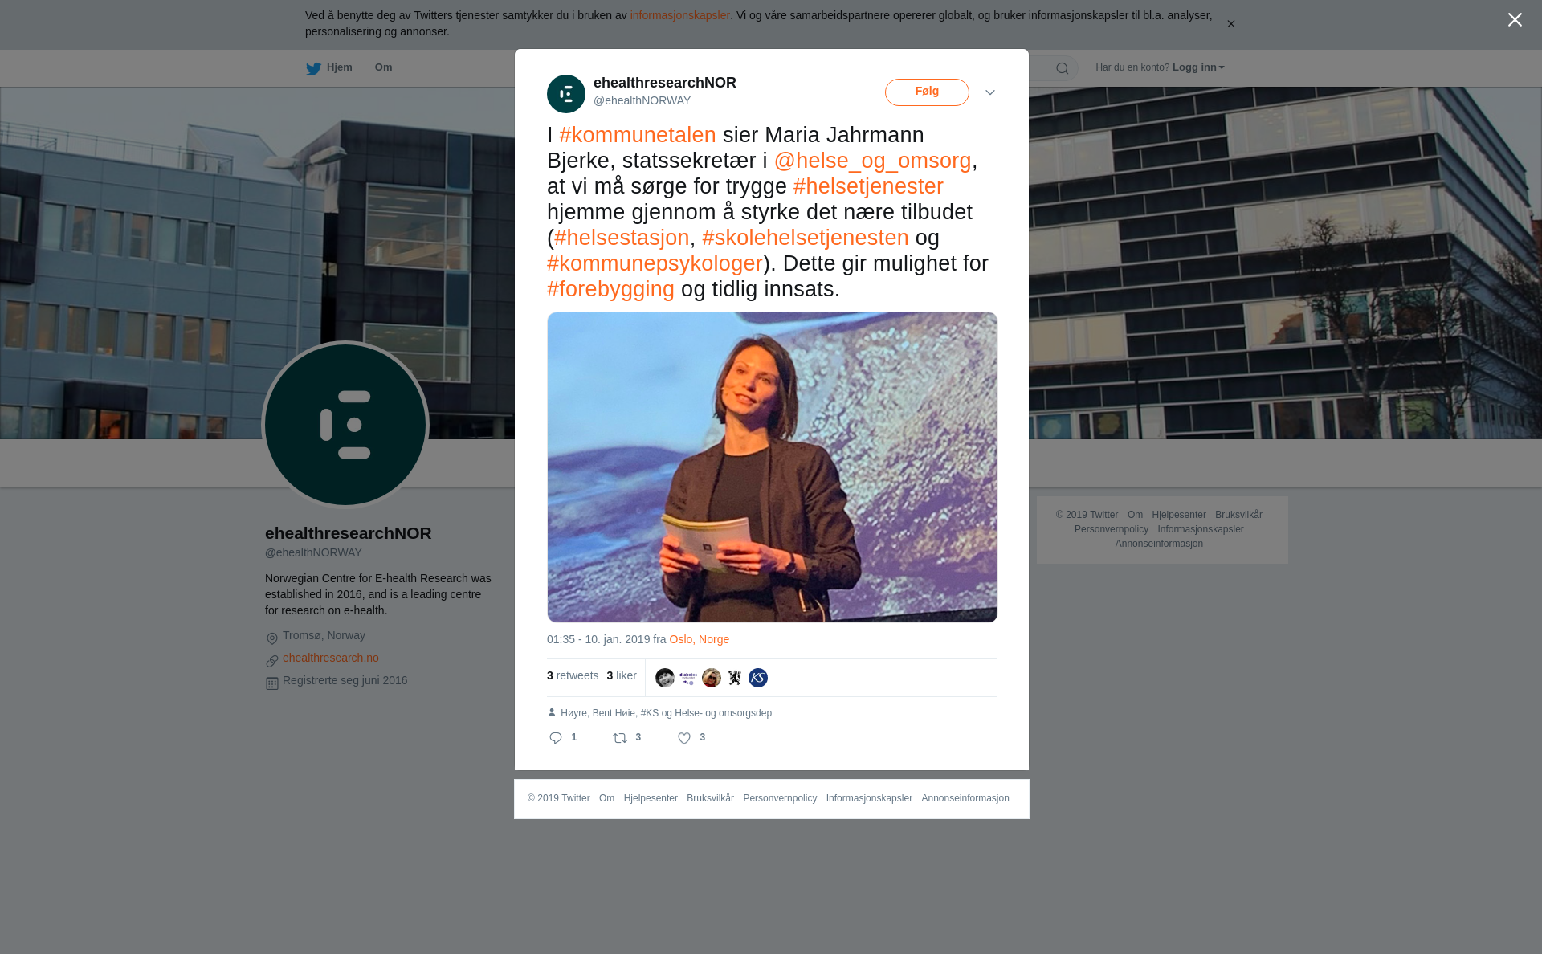This screenshot has width=1542, height=954.
Task: Click the retweet arrows icon
Action: [620, 738]
